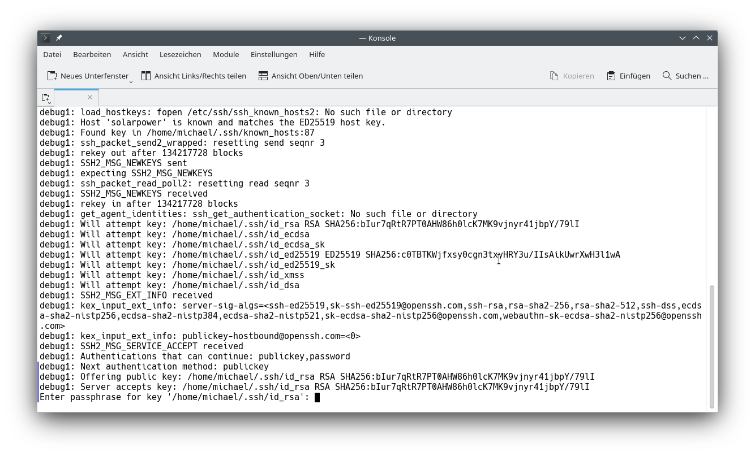The height and width of the screenshot is (456, 755).
Task: Click the terminal vertical scrollbar handle
Action: pyautogui.click(x=711, y=346)
